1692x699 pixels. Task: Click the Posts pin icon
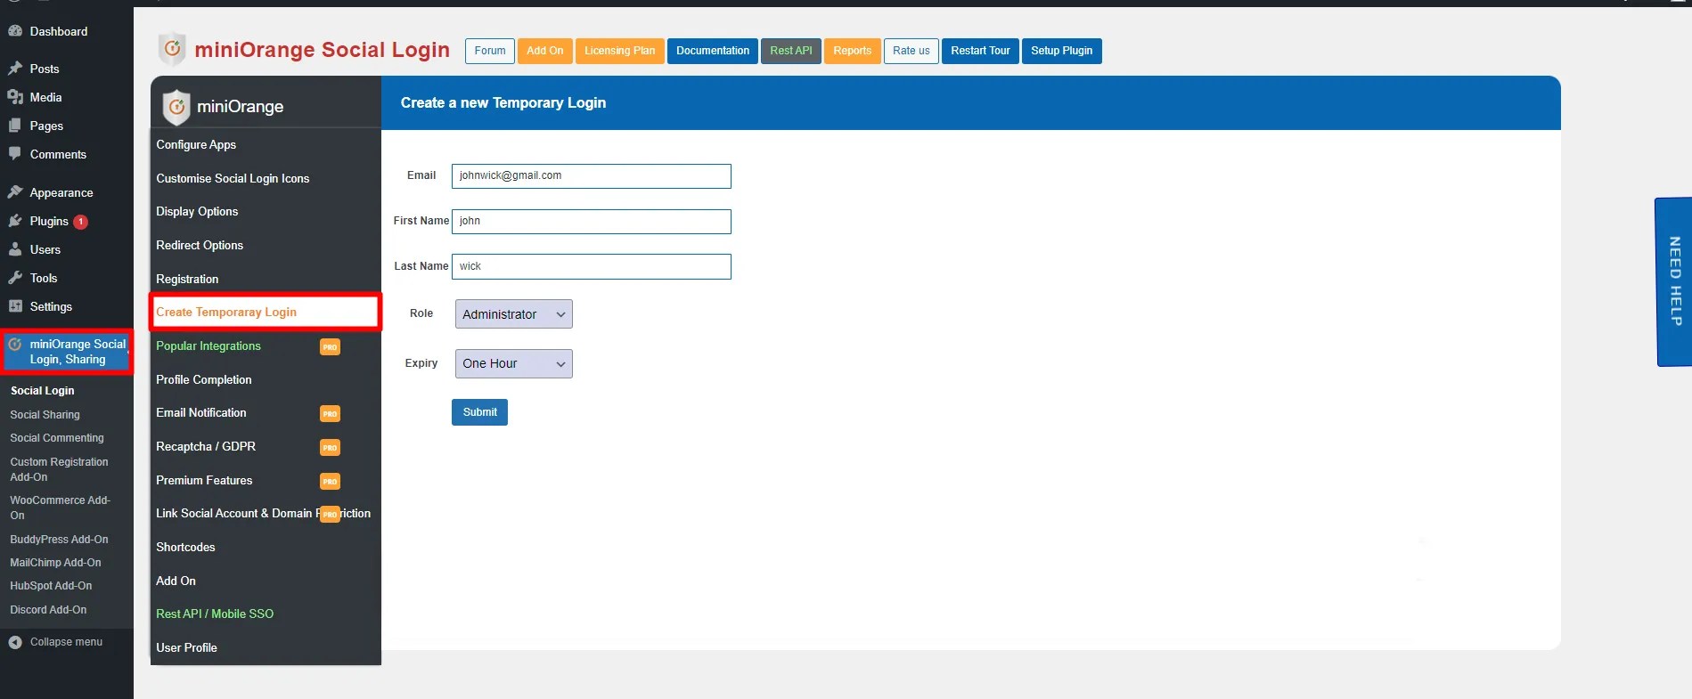[15, 69]
